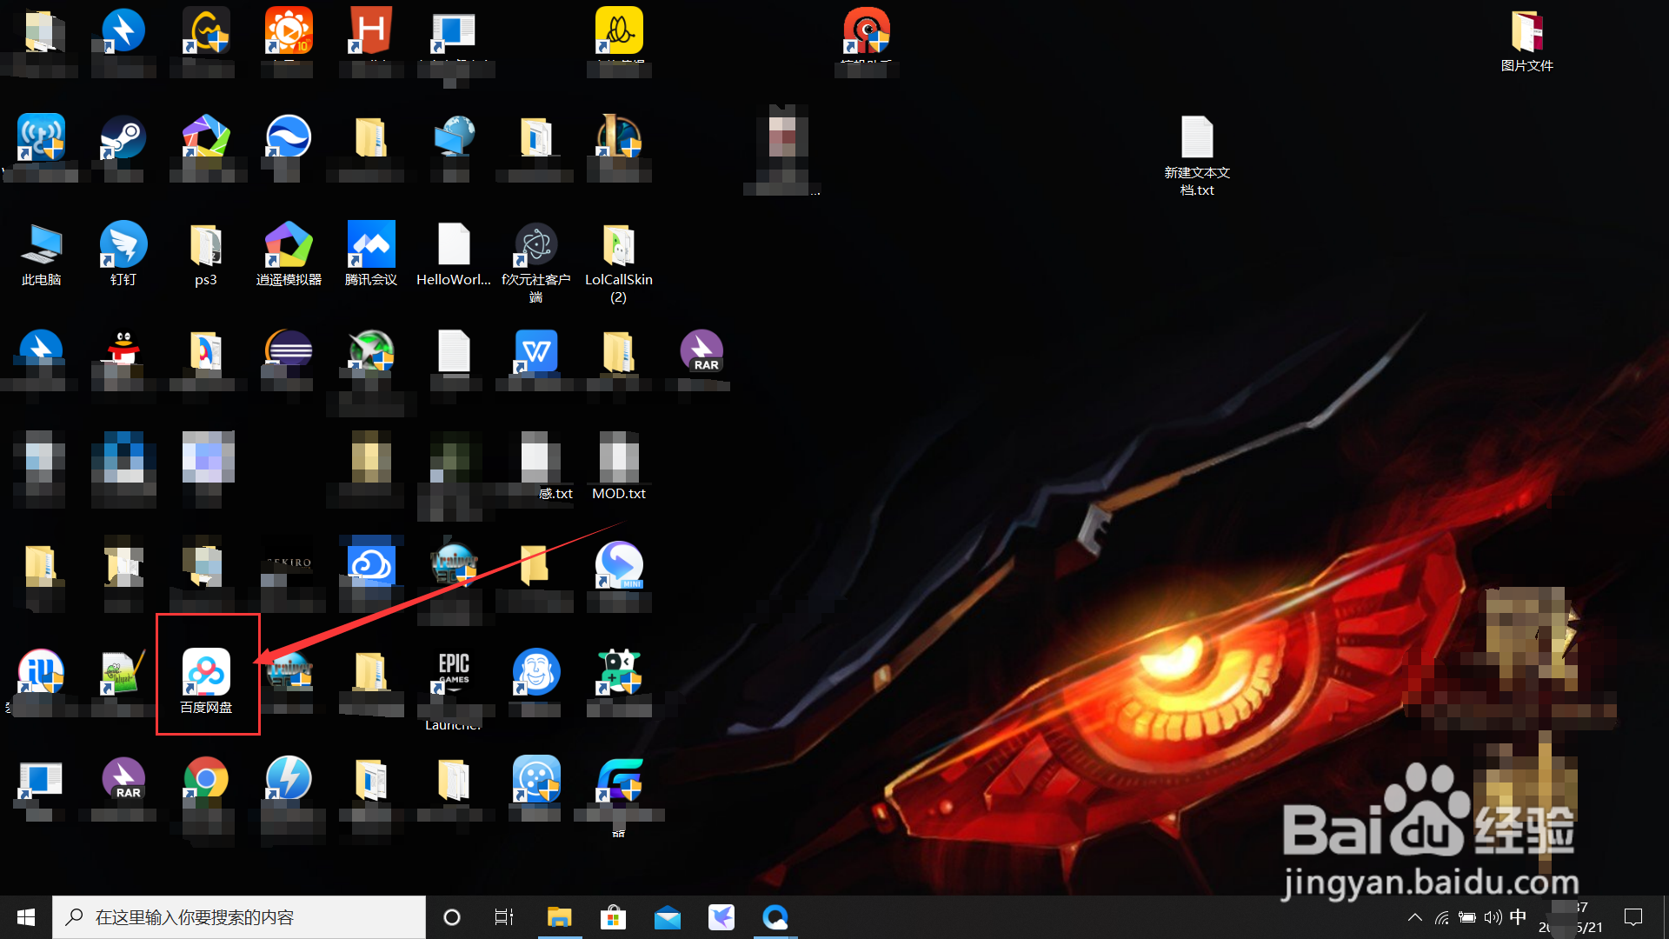Open the iU logo app shortcut
Viewport: 1669px width, 939px height.
pos(41,673)
